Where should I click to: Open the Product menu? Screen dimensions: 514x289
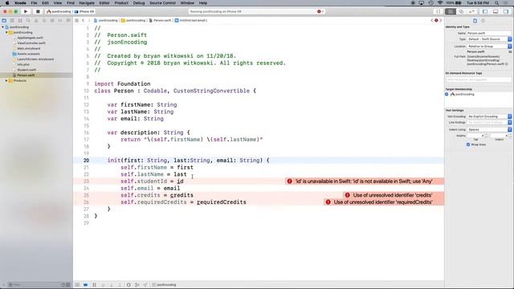tap(121, 3)
